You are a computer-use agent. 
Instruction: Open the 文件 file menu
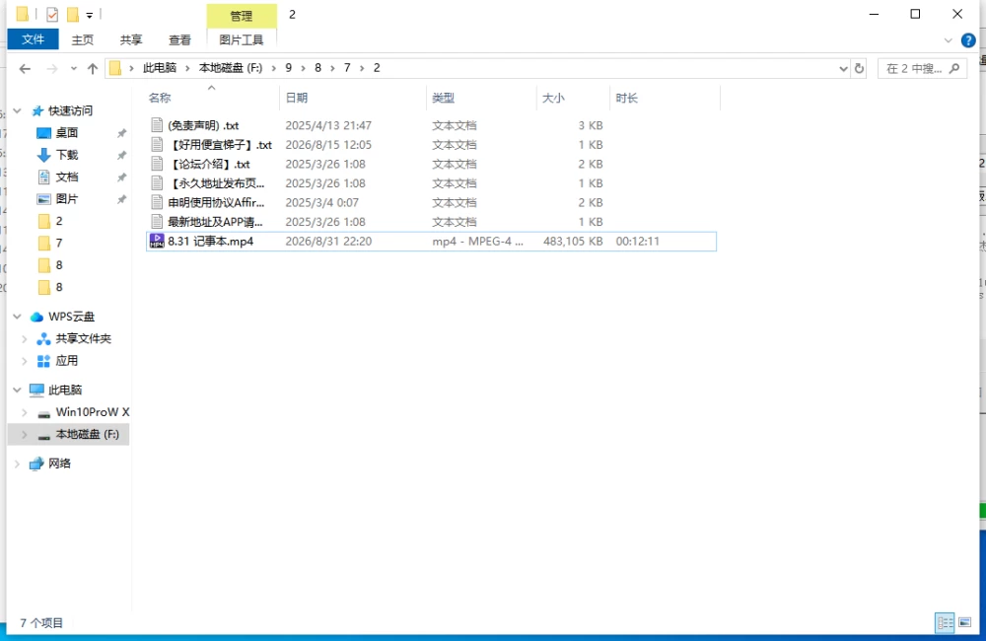33,39
